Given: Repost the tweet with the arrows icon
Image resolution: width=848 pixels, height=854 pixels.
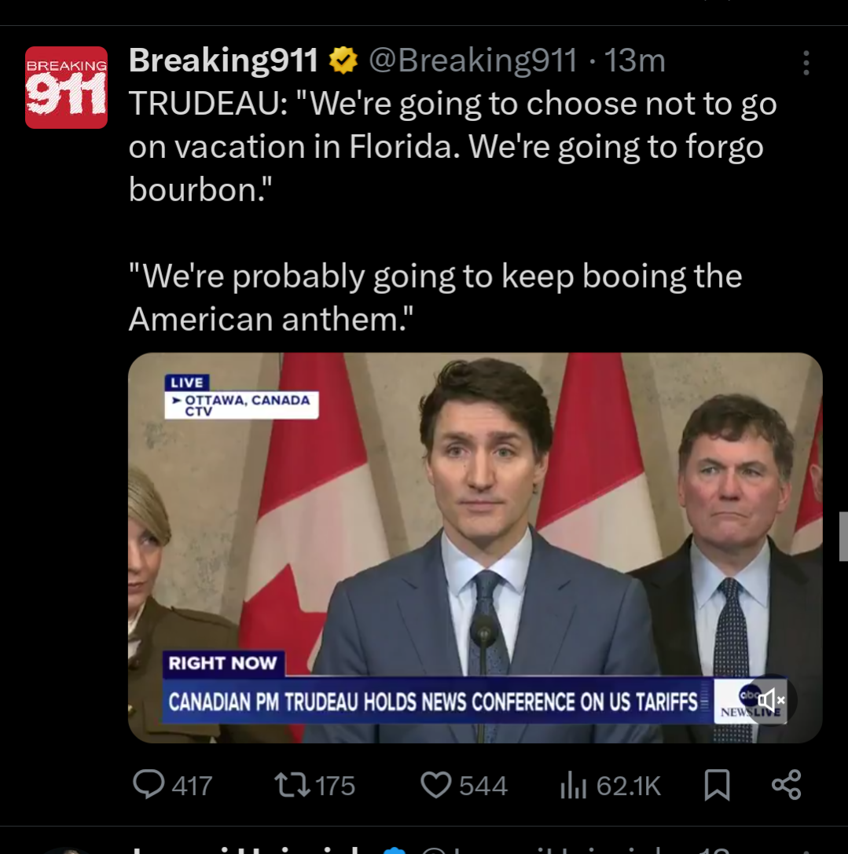Looking at the screenshot, I should click(x=290, y=784).
